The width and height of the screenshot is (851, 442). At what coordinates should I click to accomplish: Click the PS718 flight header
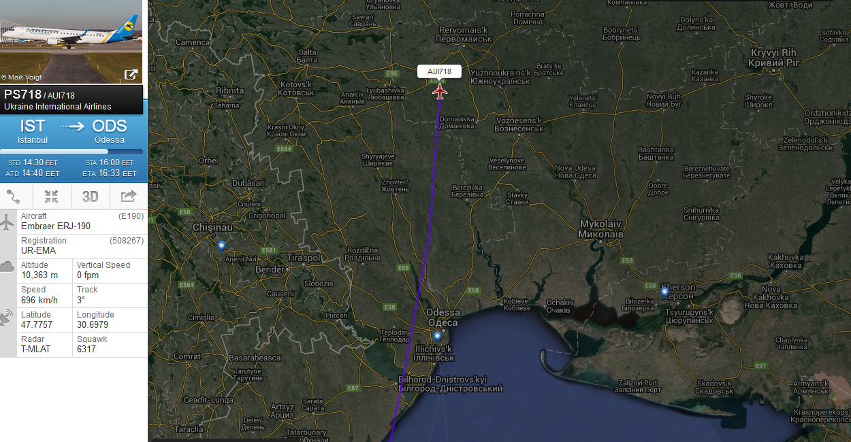tap(71, 100)
